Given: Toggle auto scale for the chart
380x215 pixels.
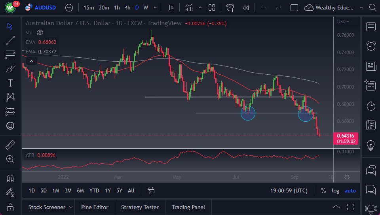Looking at the screenshot, I should click(x=350, y=190).
